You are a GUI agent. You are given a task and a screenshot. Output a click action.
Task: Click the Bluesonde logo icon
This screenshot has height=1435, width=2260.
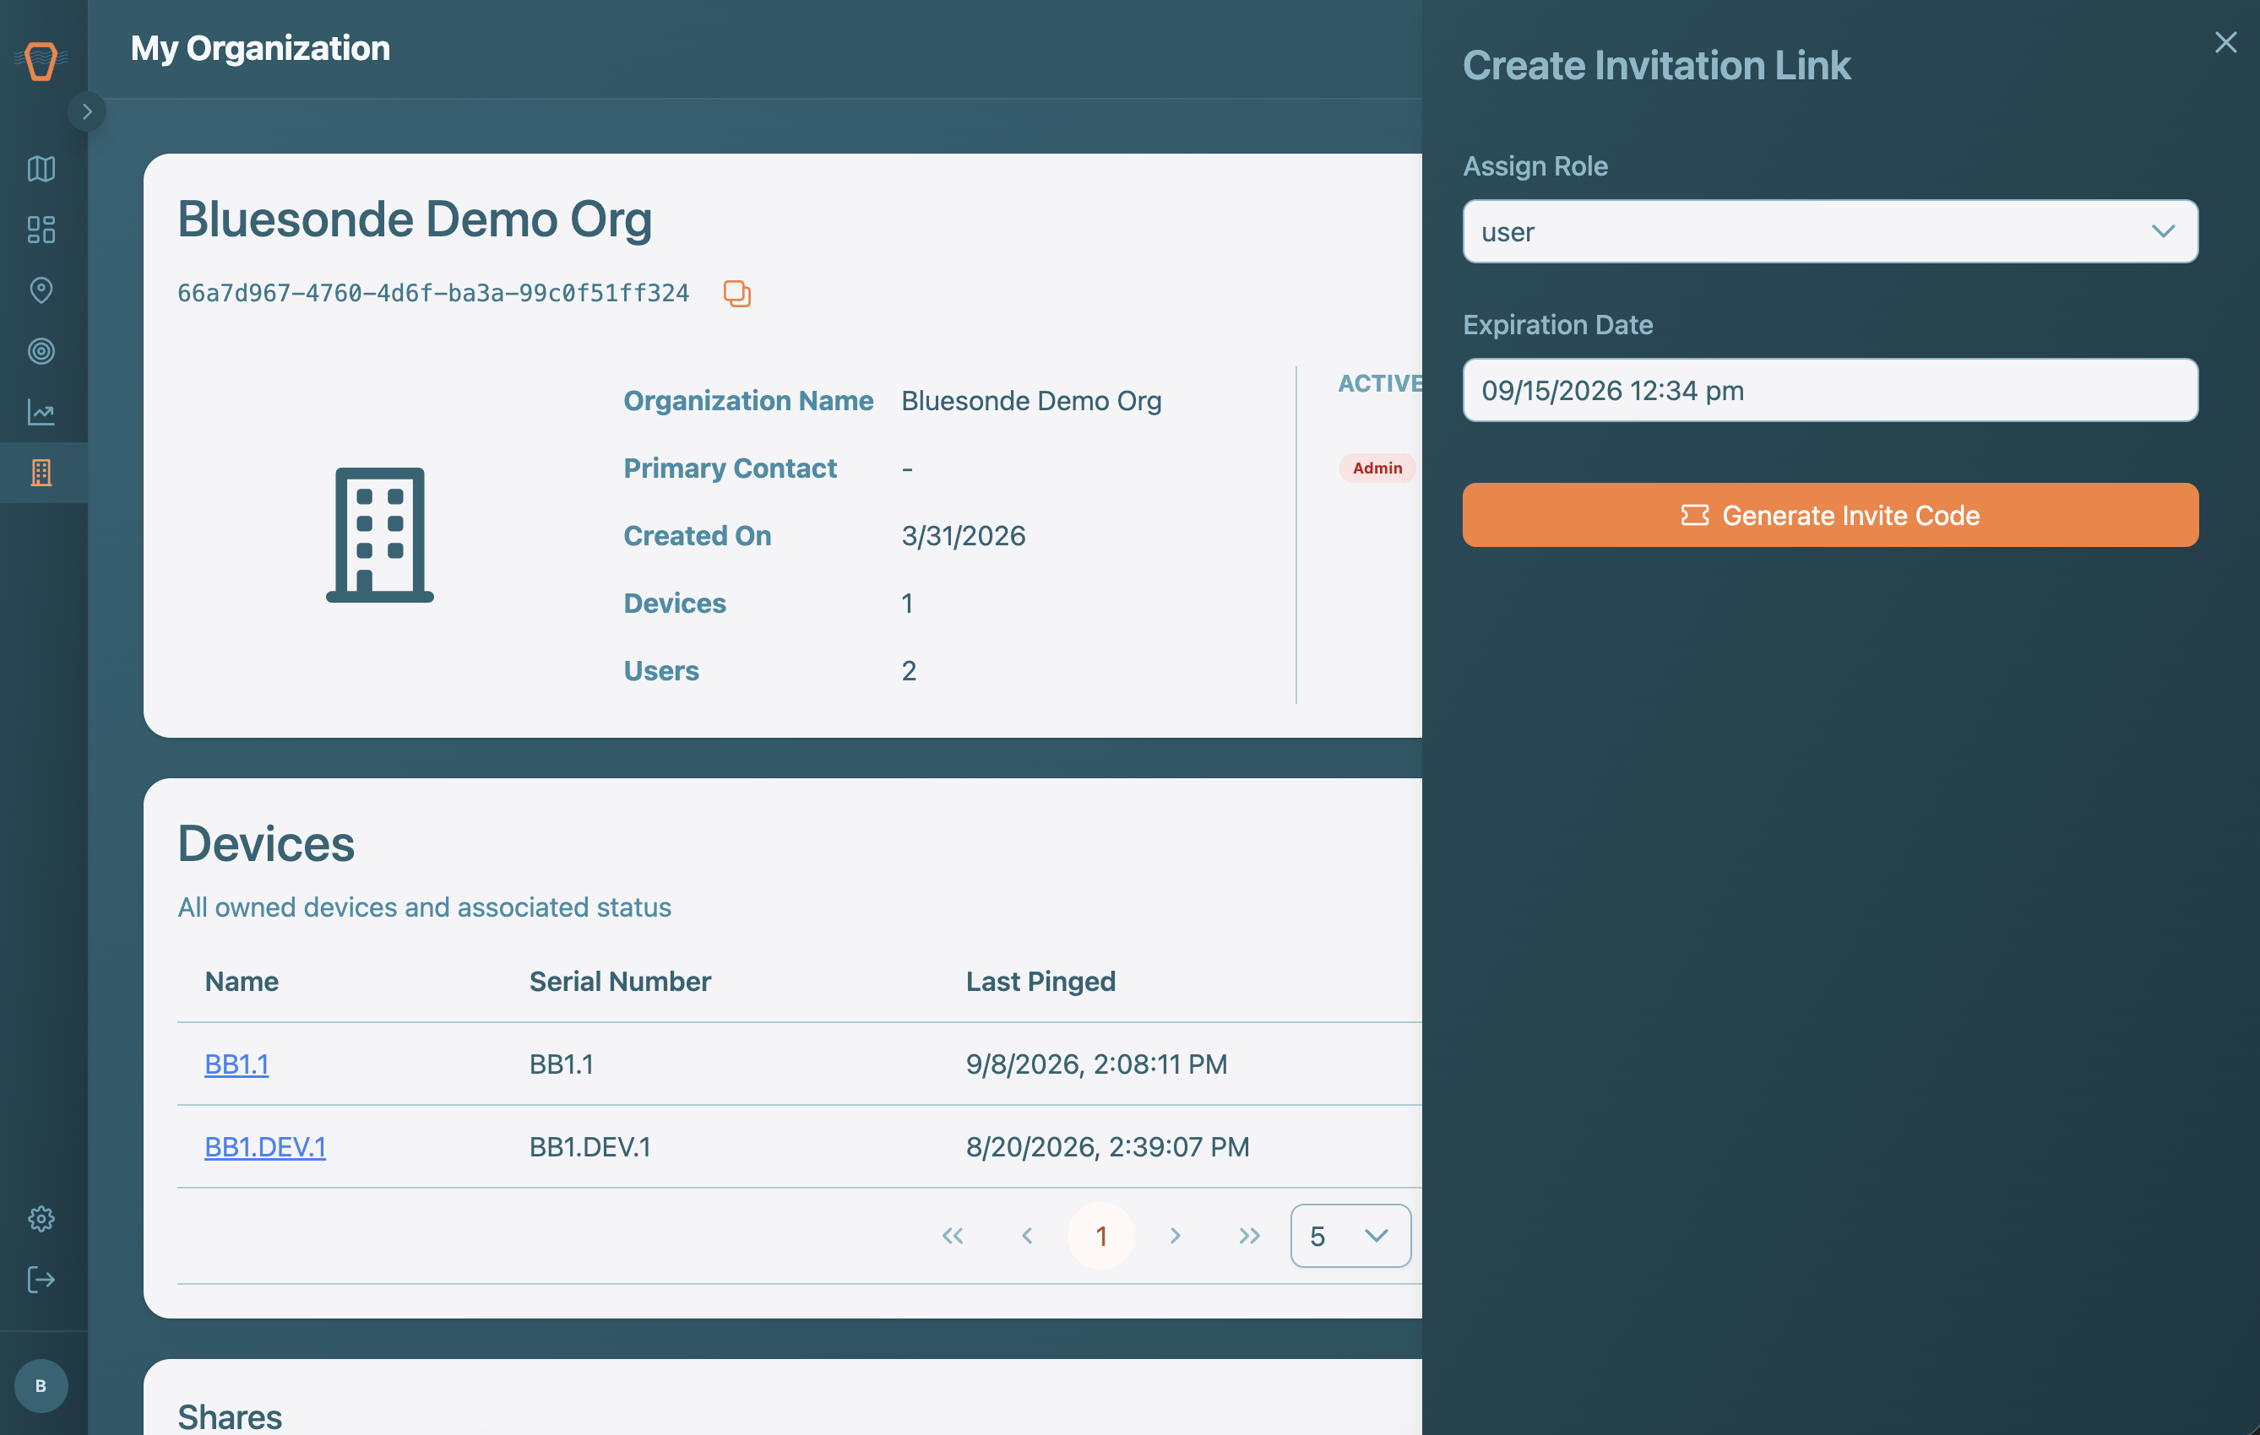pyautogui.click(x=41, y=61)
